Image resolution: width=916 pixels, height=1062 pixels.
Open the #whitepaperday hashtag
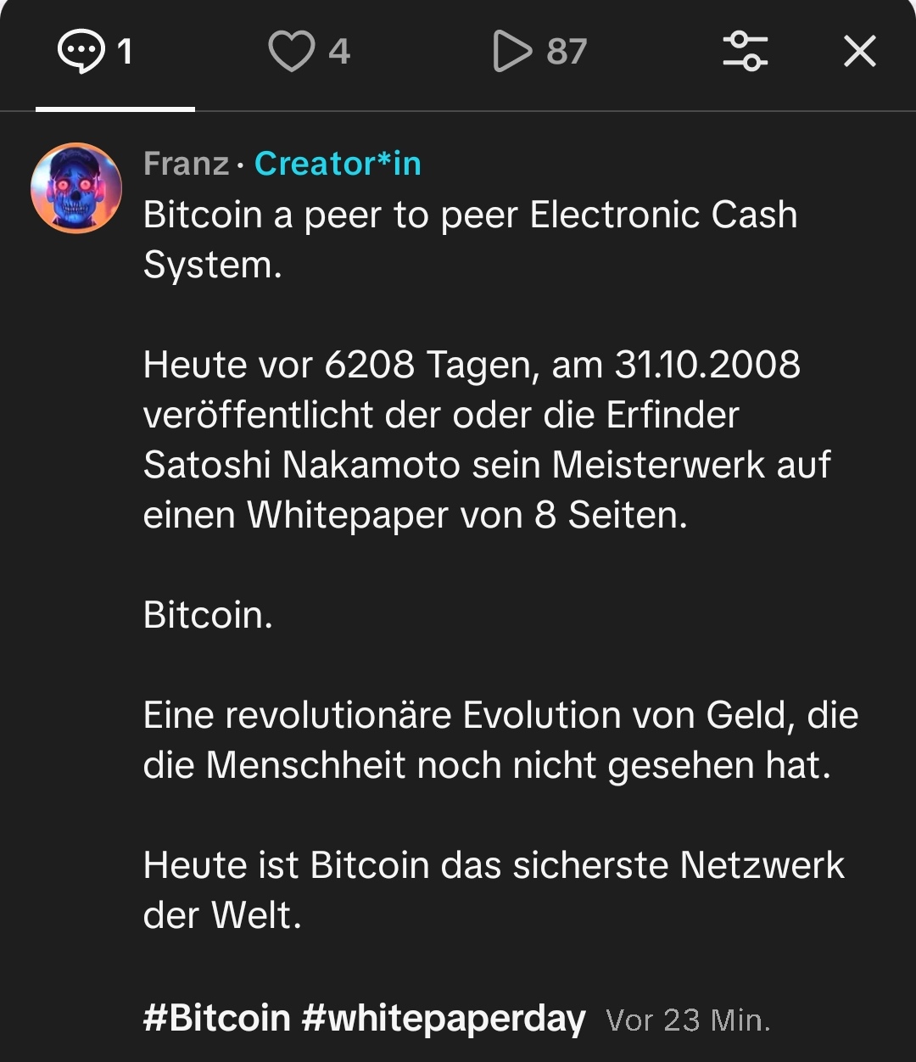pyautogui.click(x=444, y=1018)
